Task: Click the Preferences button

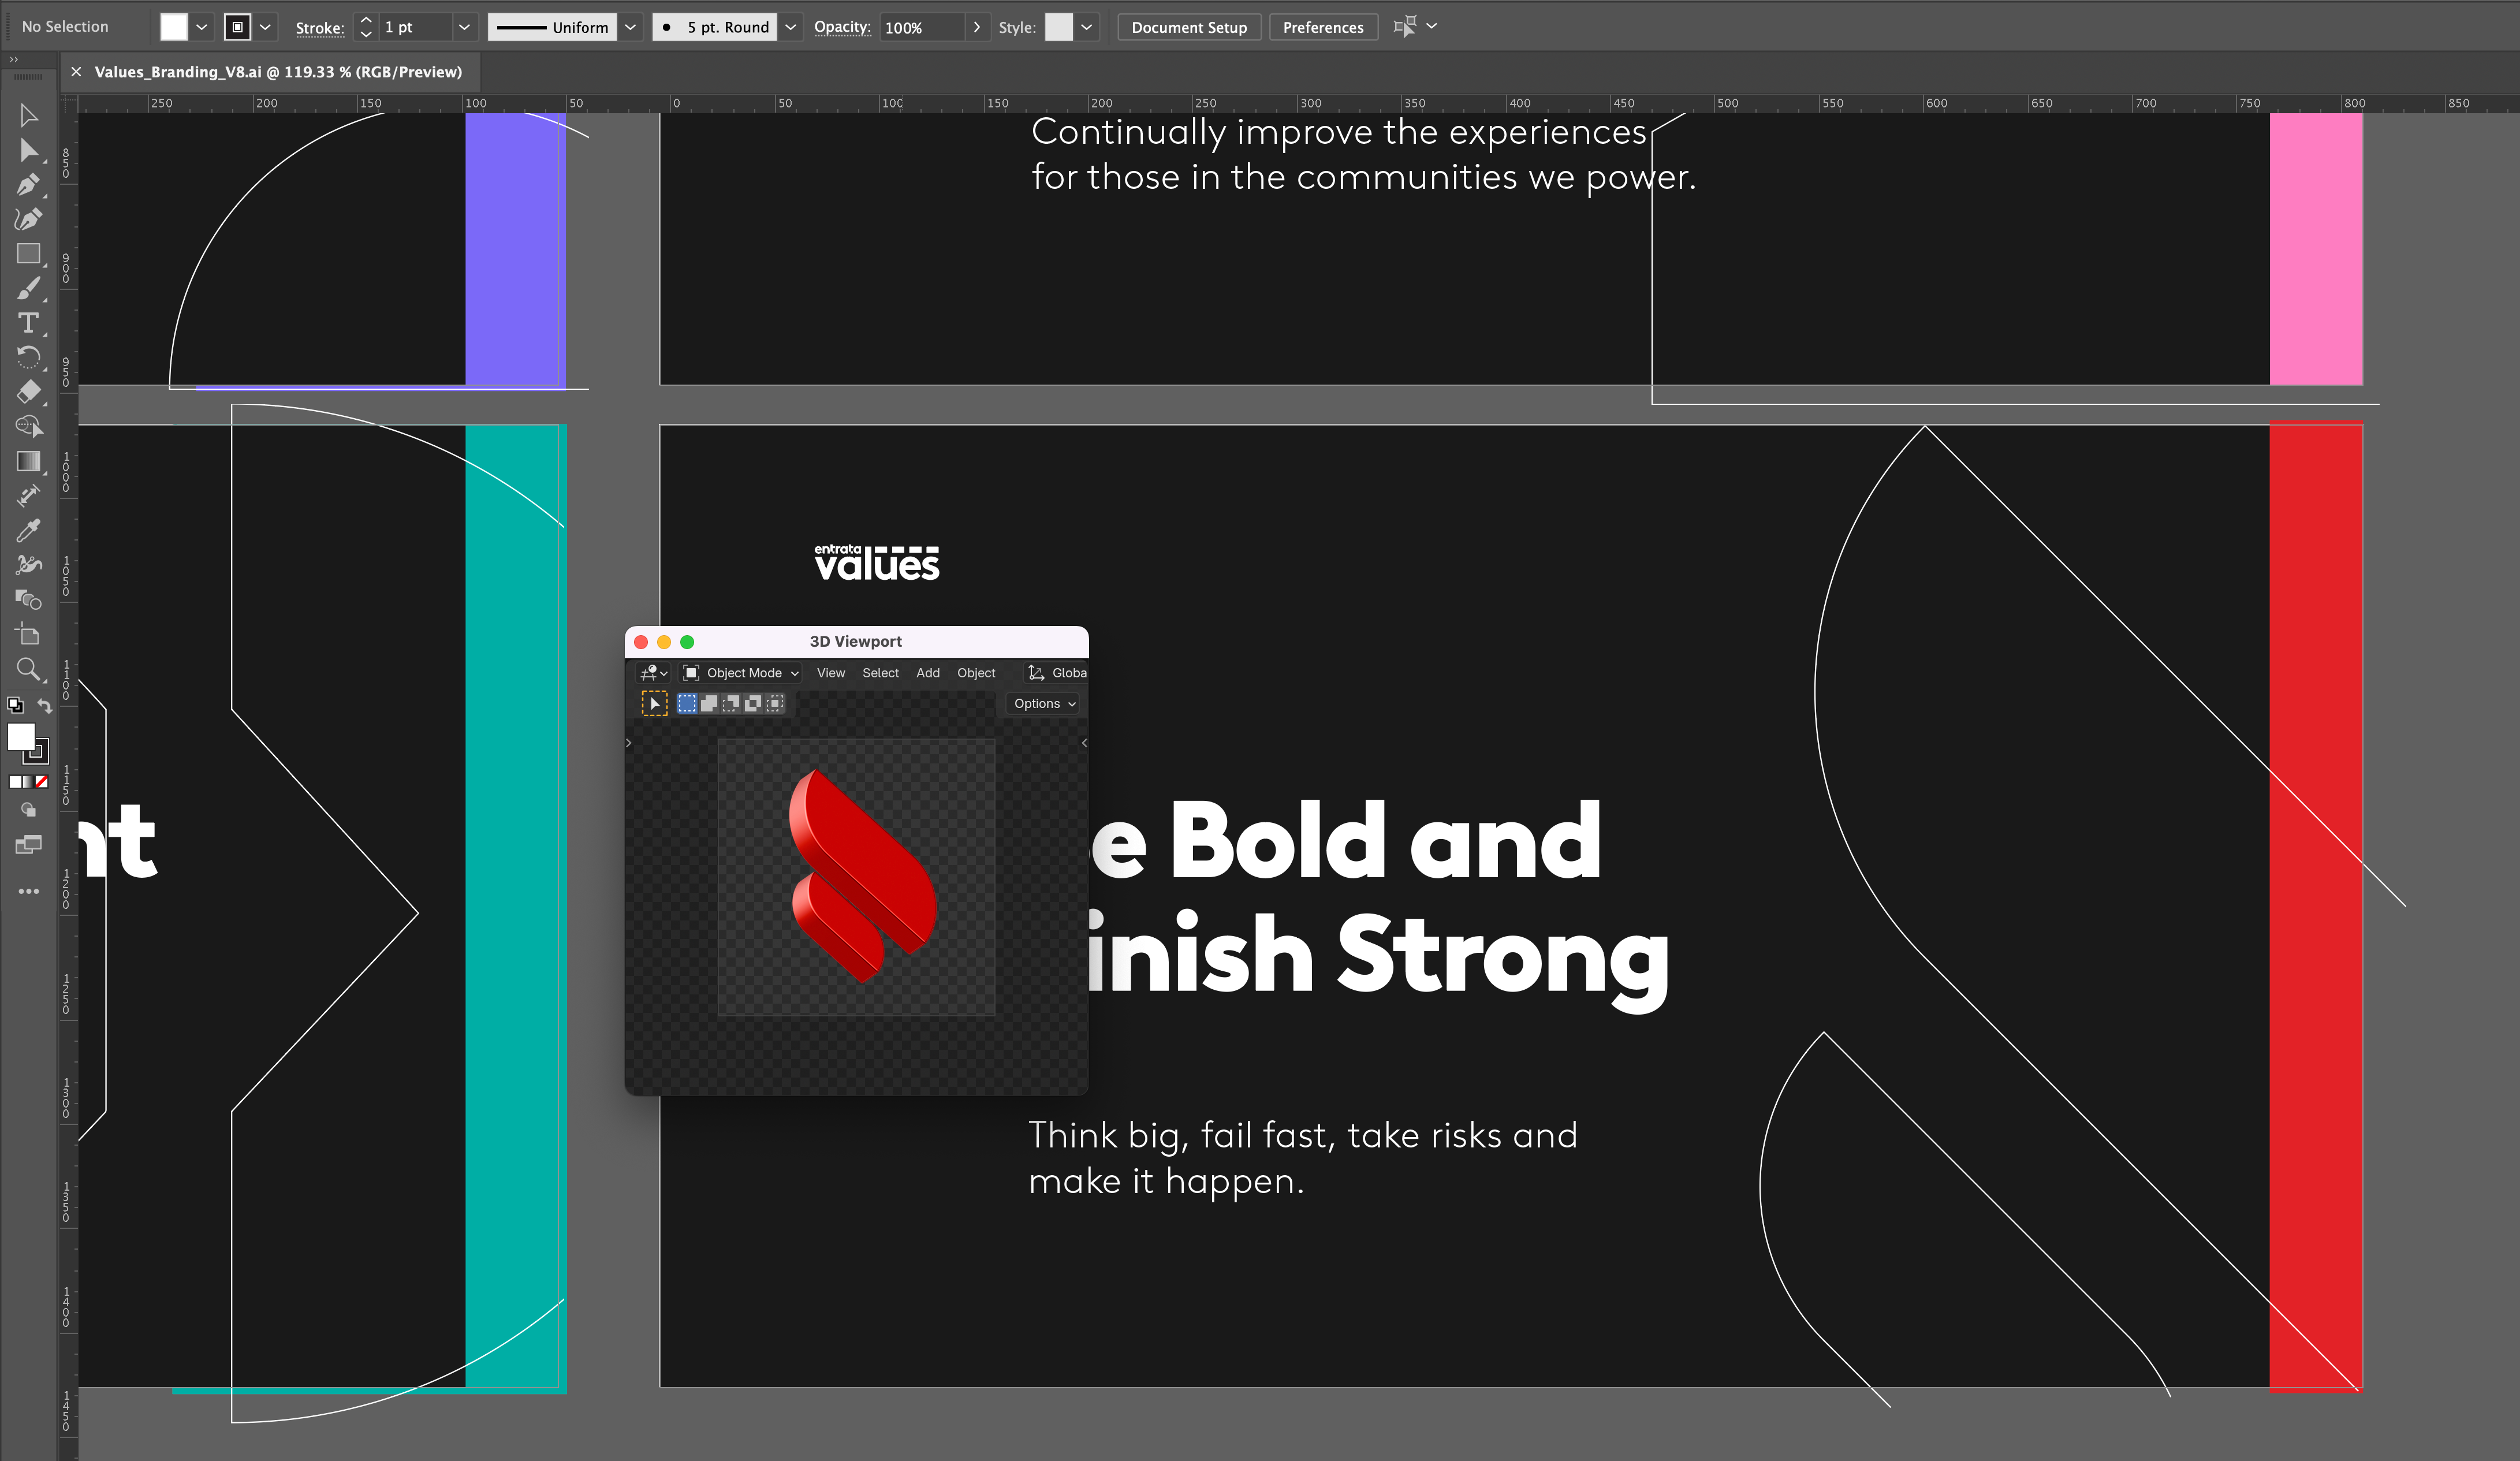Action: coord(1323,27)
